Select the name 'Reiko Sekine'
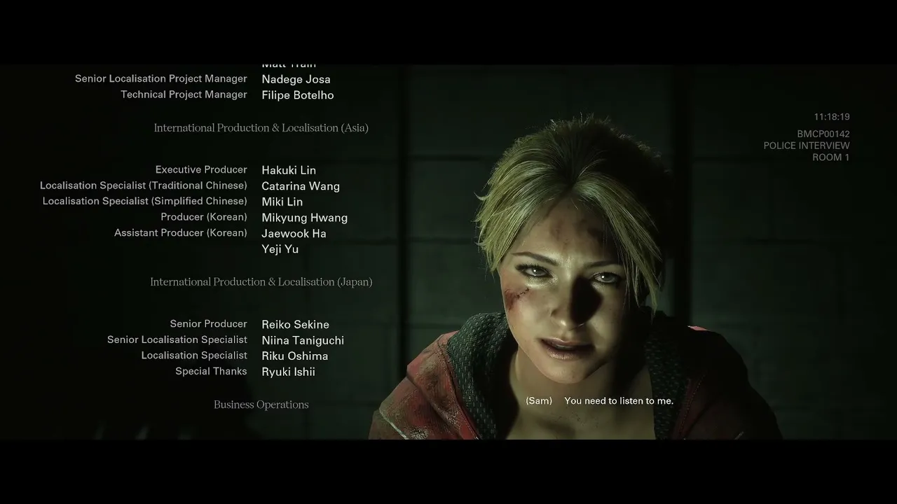This screenshot has width=897, height=504. pos(295,324)
